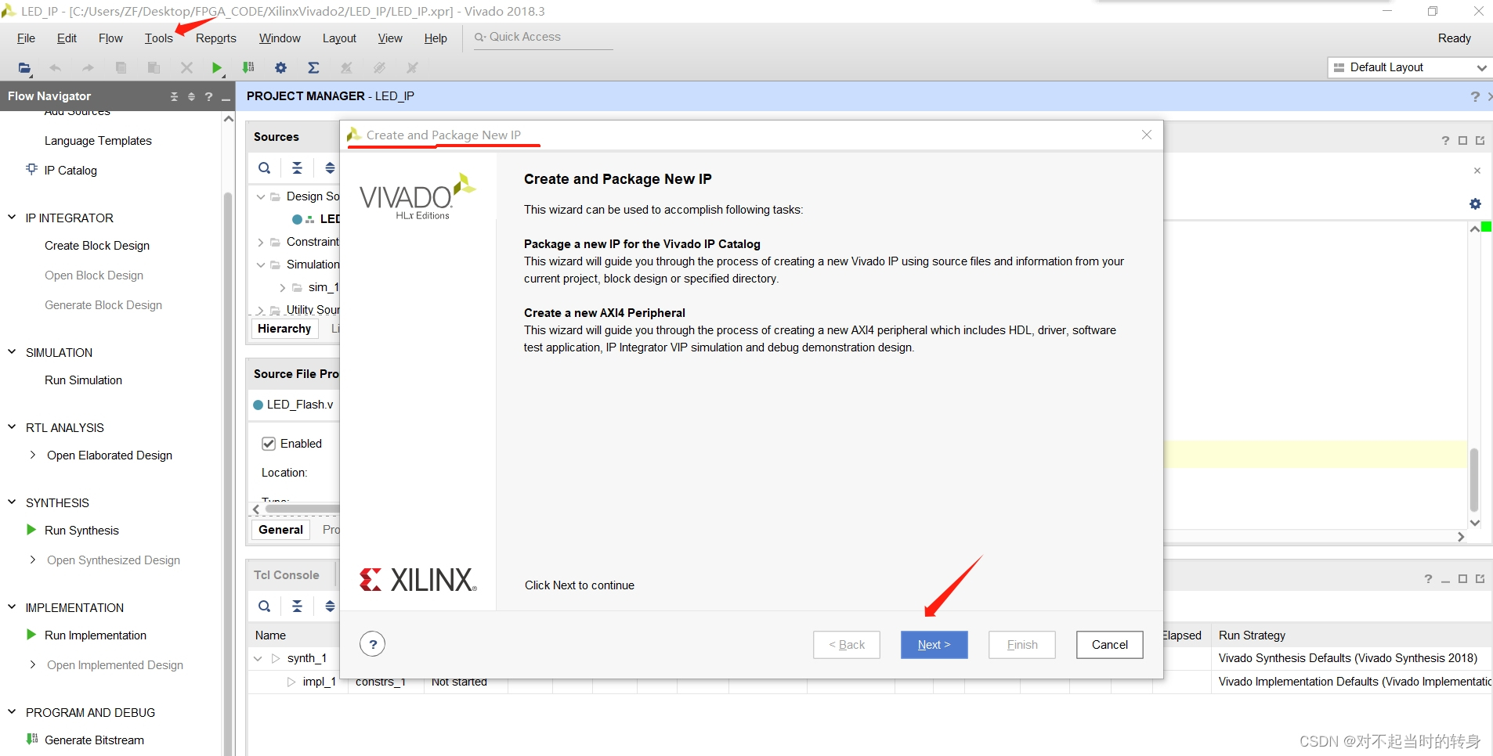Switch to the Tcl Console tab
Viewport: 1493px width, 756px height.
[286, 575]
